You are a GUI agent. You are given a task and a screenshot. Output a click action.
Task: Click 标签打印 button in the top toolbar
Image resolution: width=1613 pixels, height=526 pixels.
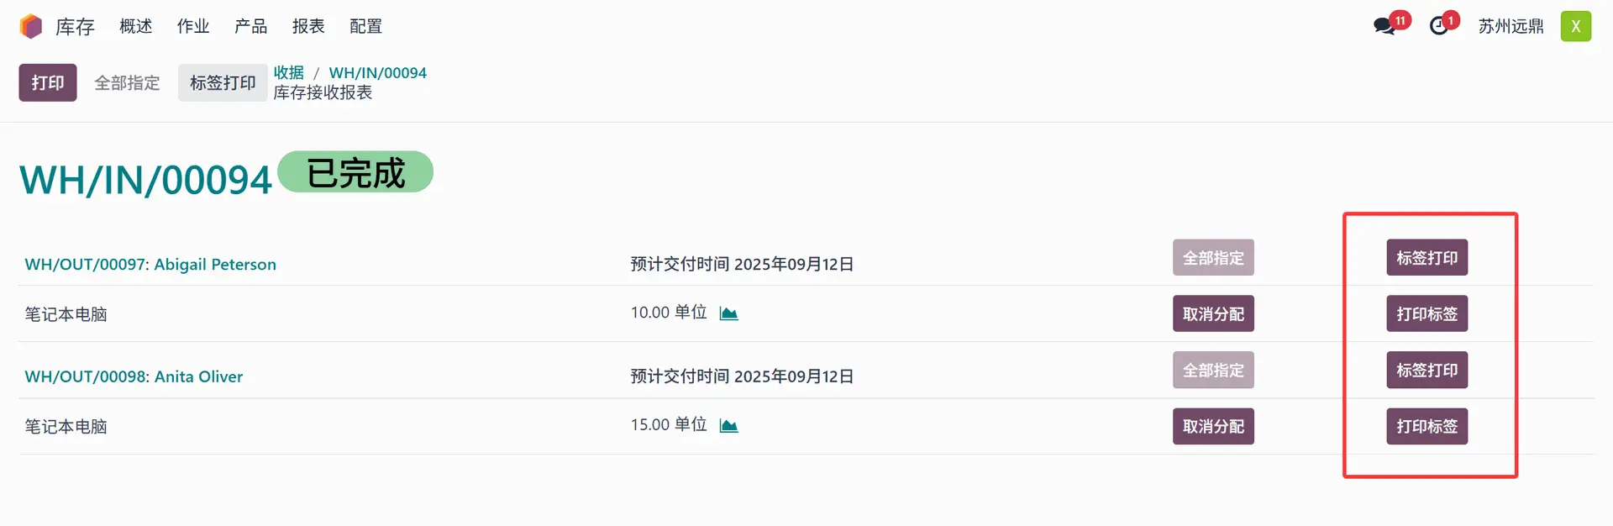[x=223, y=82]
